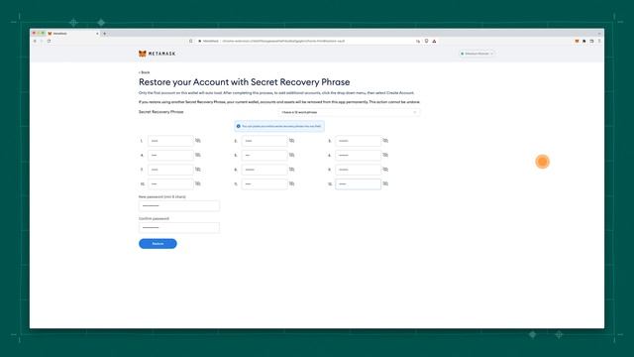Select the word 9 input field

point(359,170)
